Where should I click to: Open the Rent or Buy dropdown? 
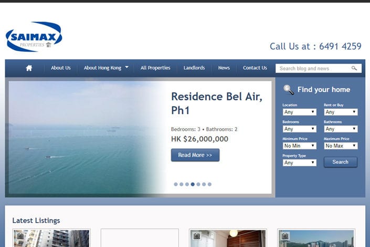(x=341, y=112)
